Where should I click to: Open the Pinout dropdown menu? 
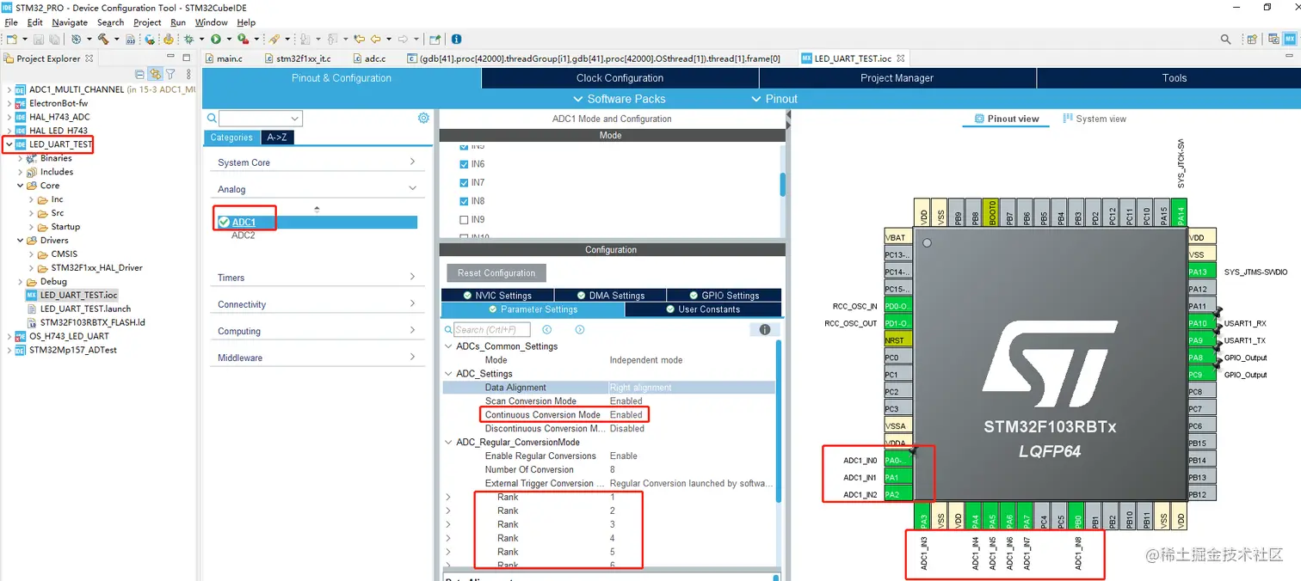pos(774,99)
